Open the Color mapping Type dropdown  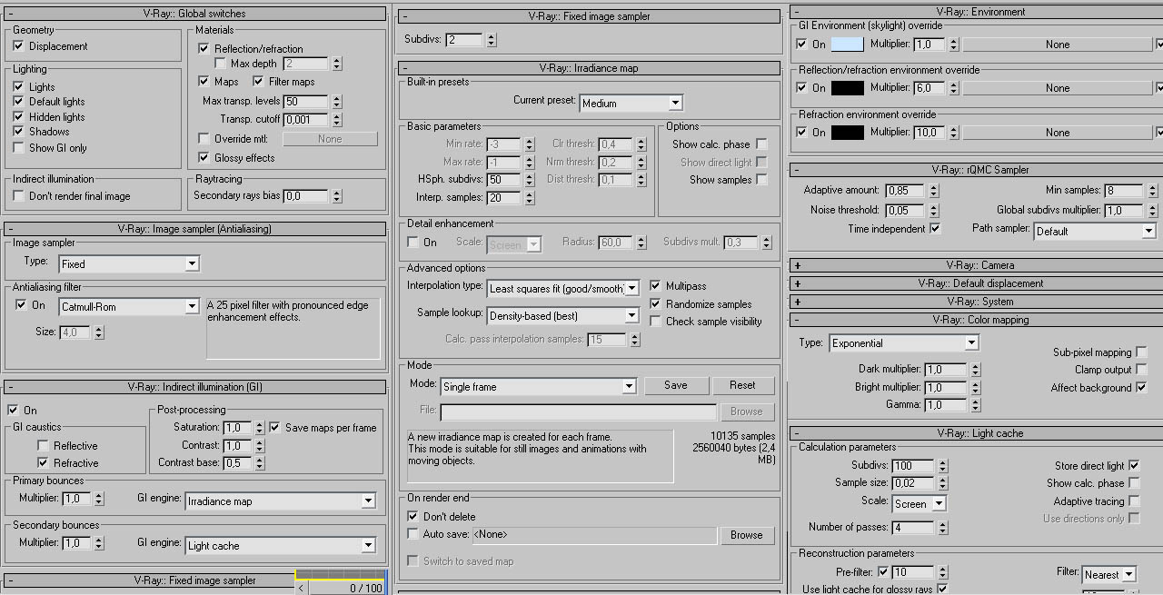tap(904, 343)
